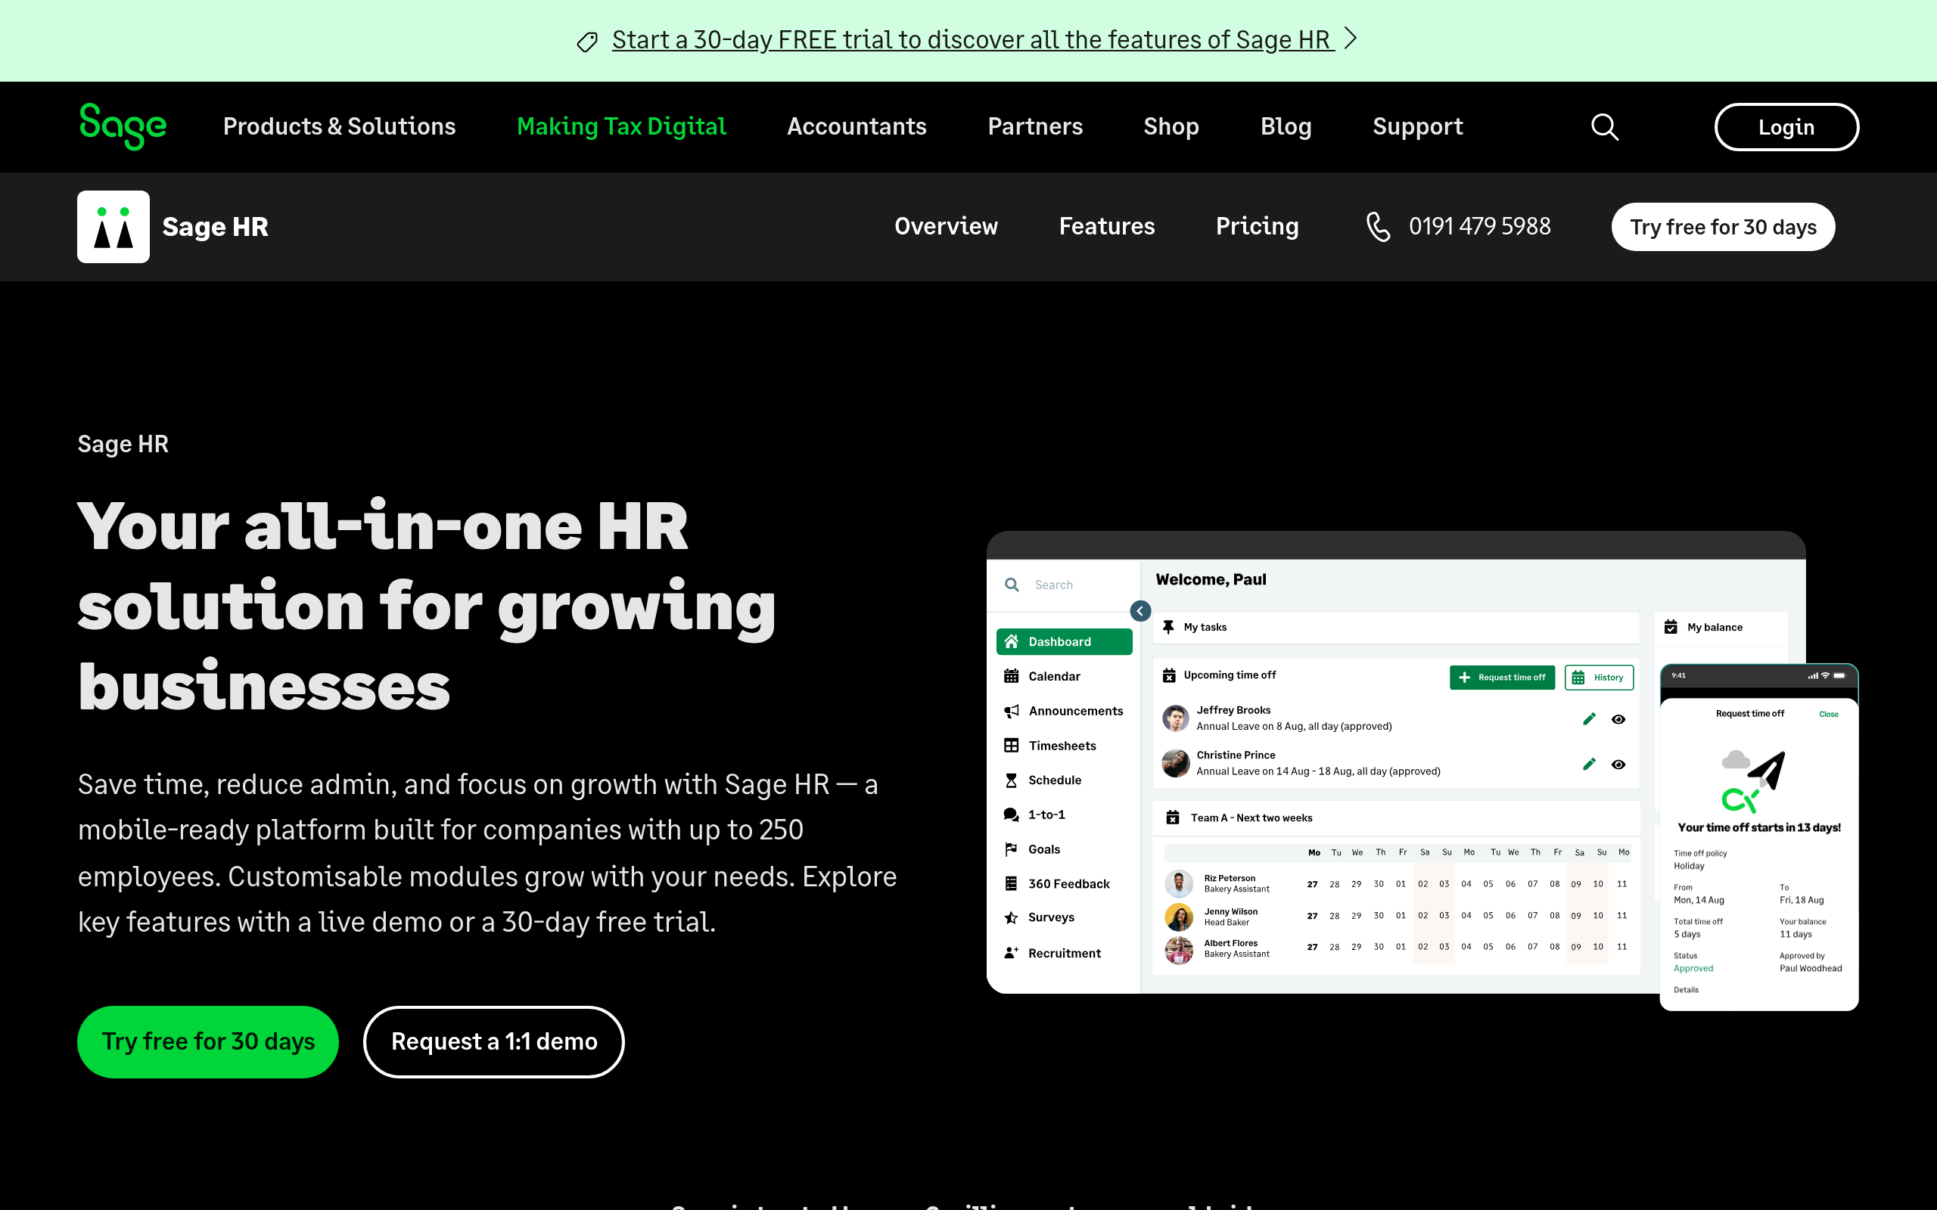Switch to the Features tab
This screenshot has height=1210, width=1937.
(1107, 226)
